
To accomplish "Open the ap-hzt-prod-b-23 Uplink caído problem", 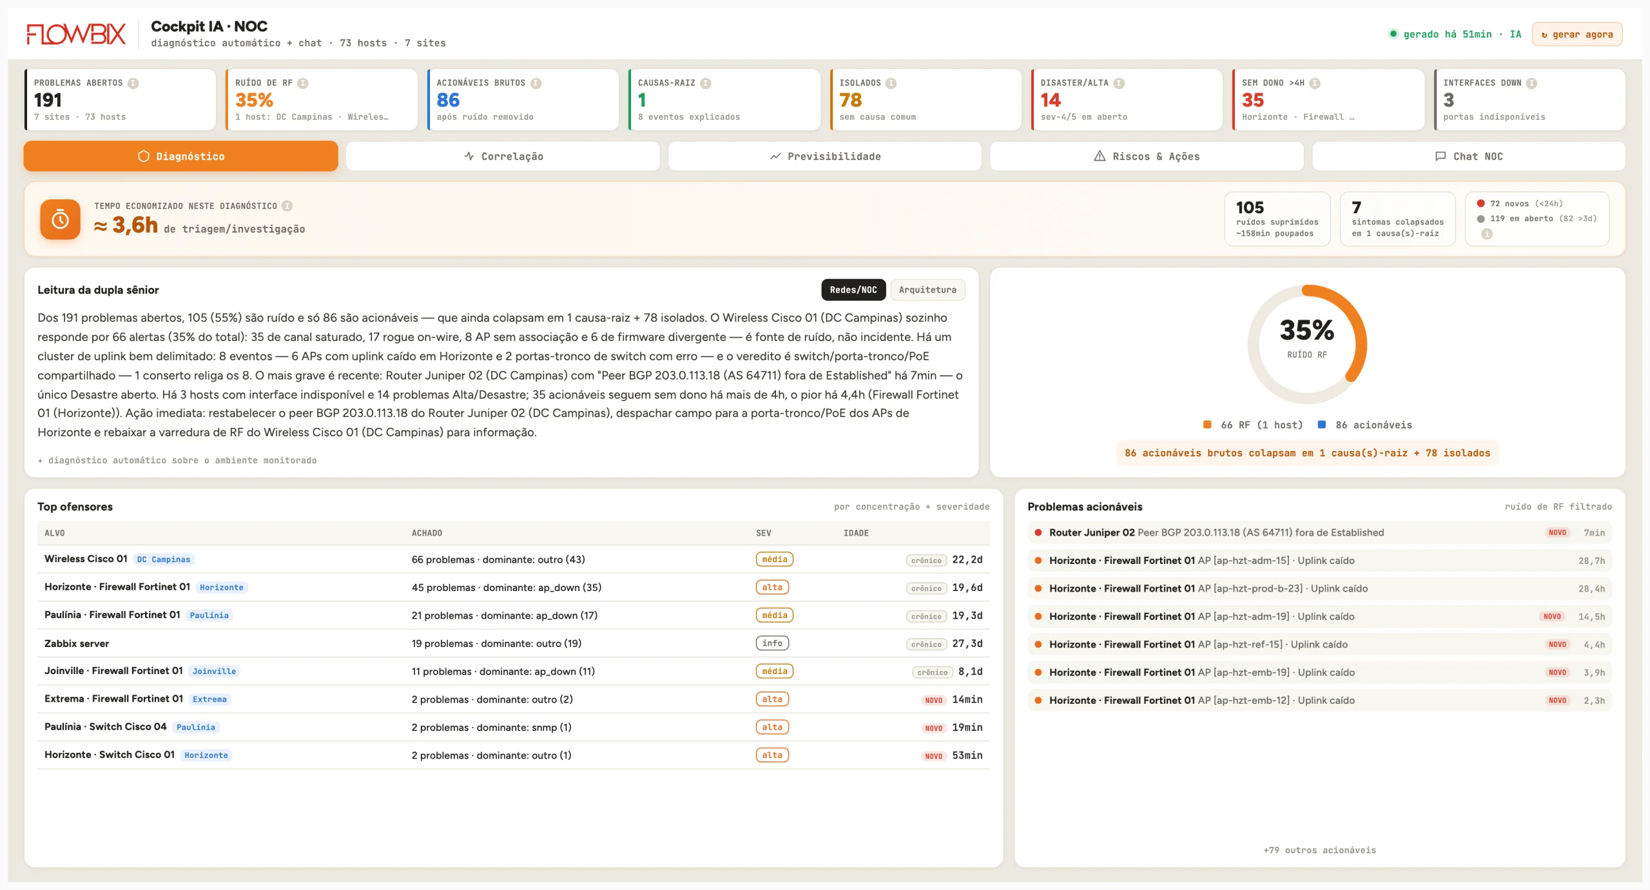I will (1319, 589).
